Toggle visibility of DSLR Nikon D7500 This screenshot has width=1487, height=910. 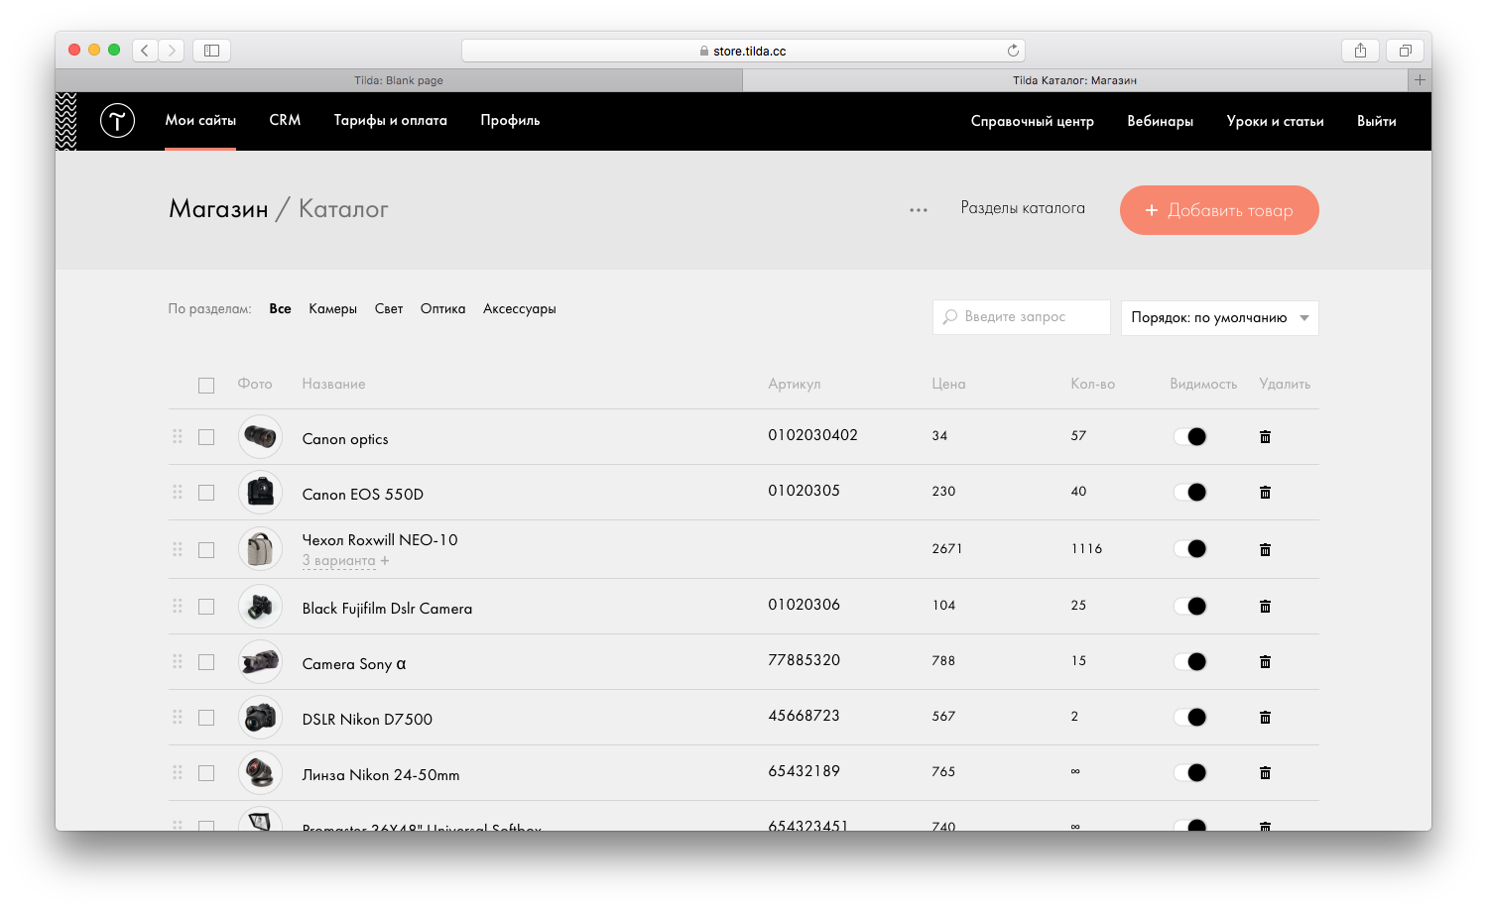pos(1189,717)
